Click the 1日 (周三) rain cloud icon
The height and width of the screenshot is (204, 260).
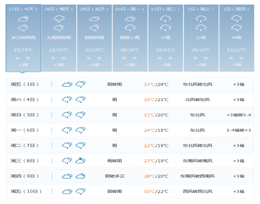point(201,18)
